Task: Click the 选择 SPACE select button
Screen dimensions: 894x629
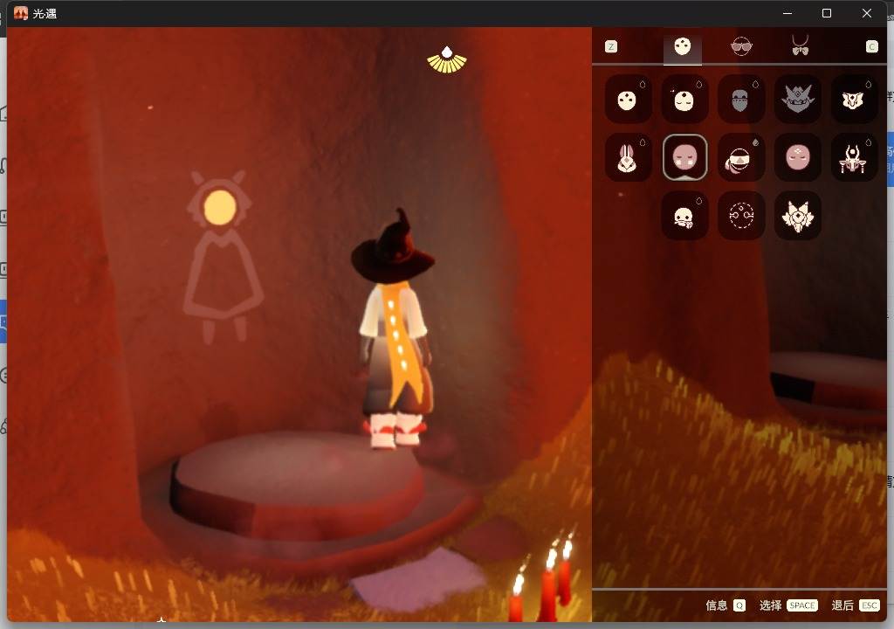Action: click(788, 605)
